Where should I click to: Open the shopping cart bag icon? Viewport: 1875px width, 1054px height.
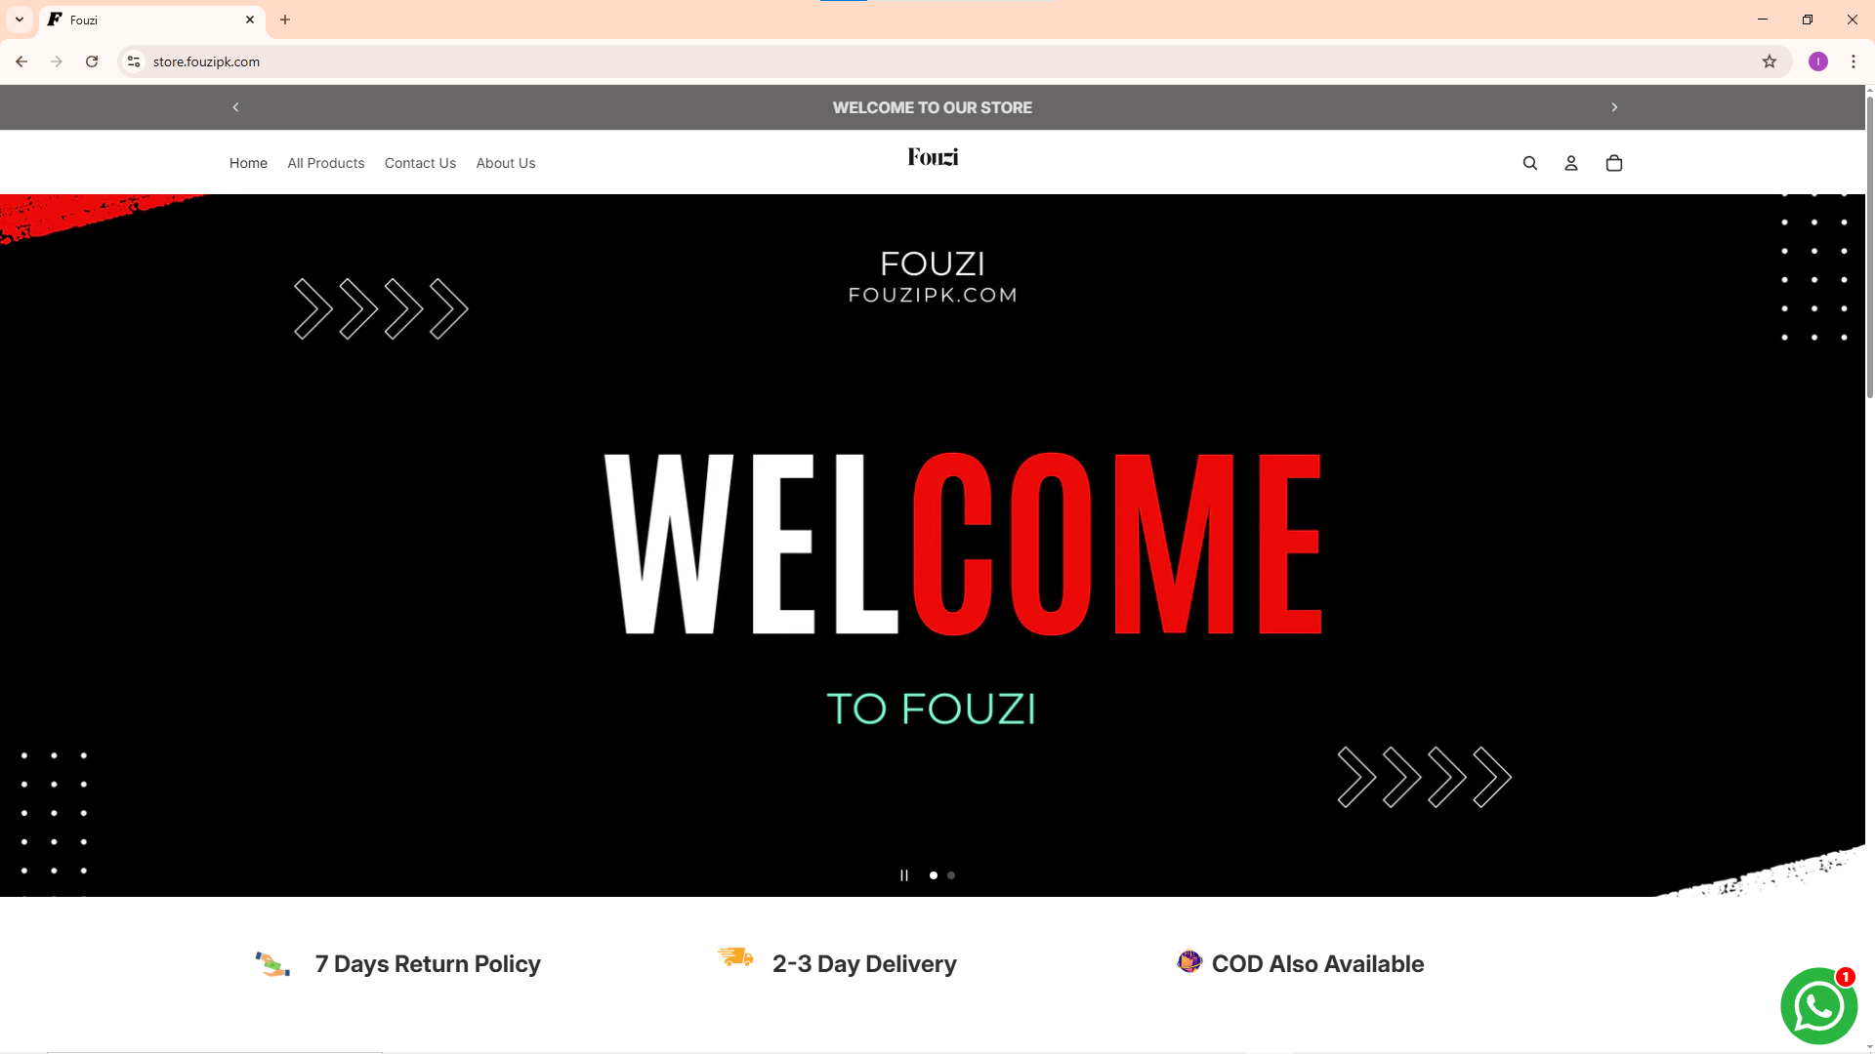pos(1614,164)
